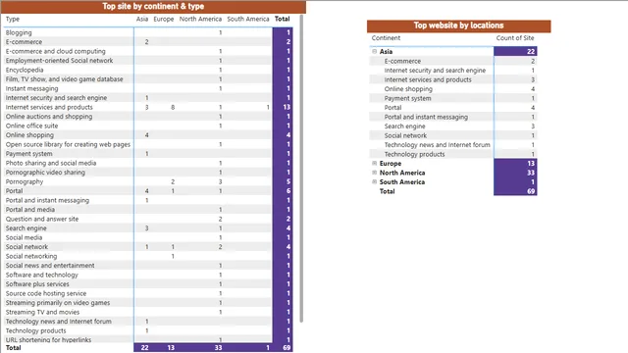Click the Total column header in matrix
Image resolution: width=628 pixels, height=353 pixels.
[x=282, y=19]
